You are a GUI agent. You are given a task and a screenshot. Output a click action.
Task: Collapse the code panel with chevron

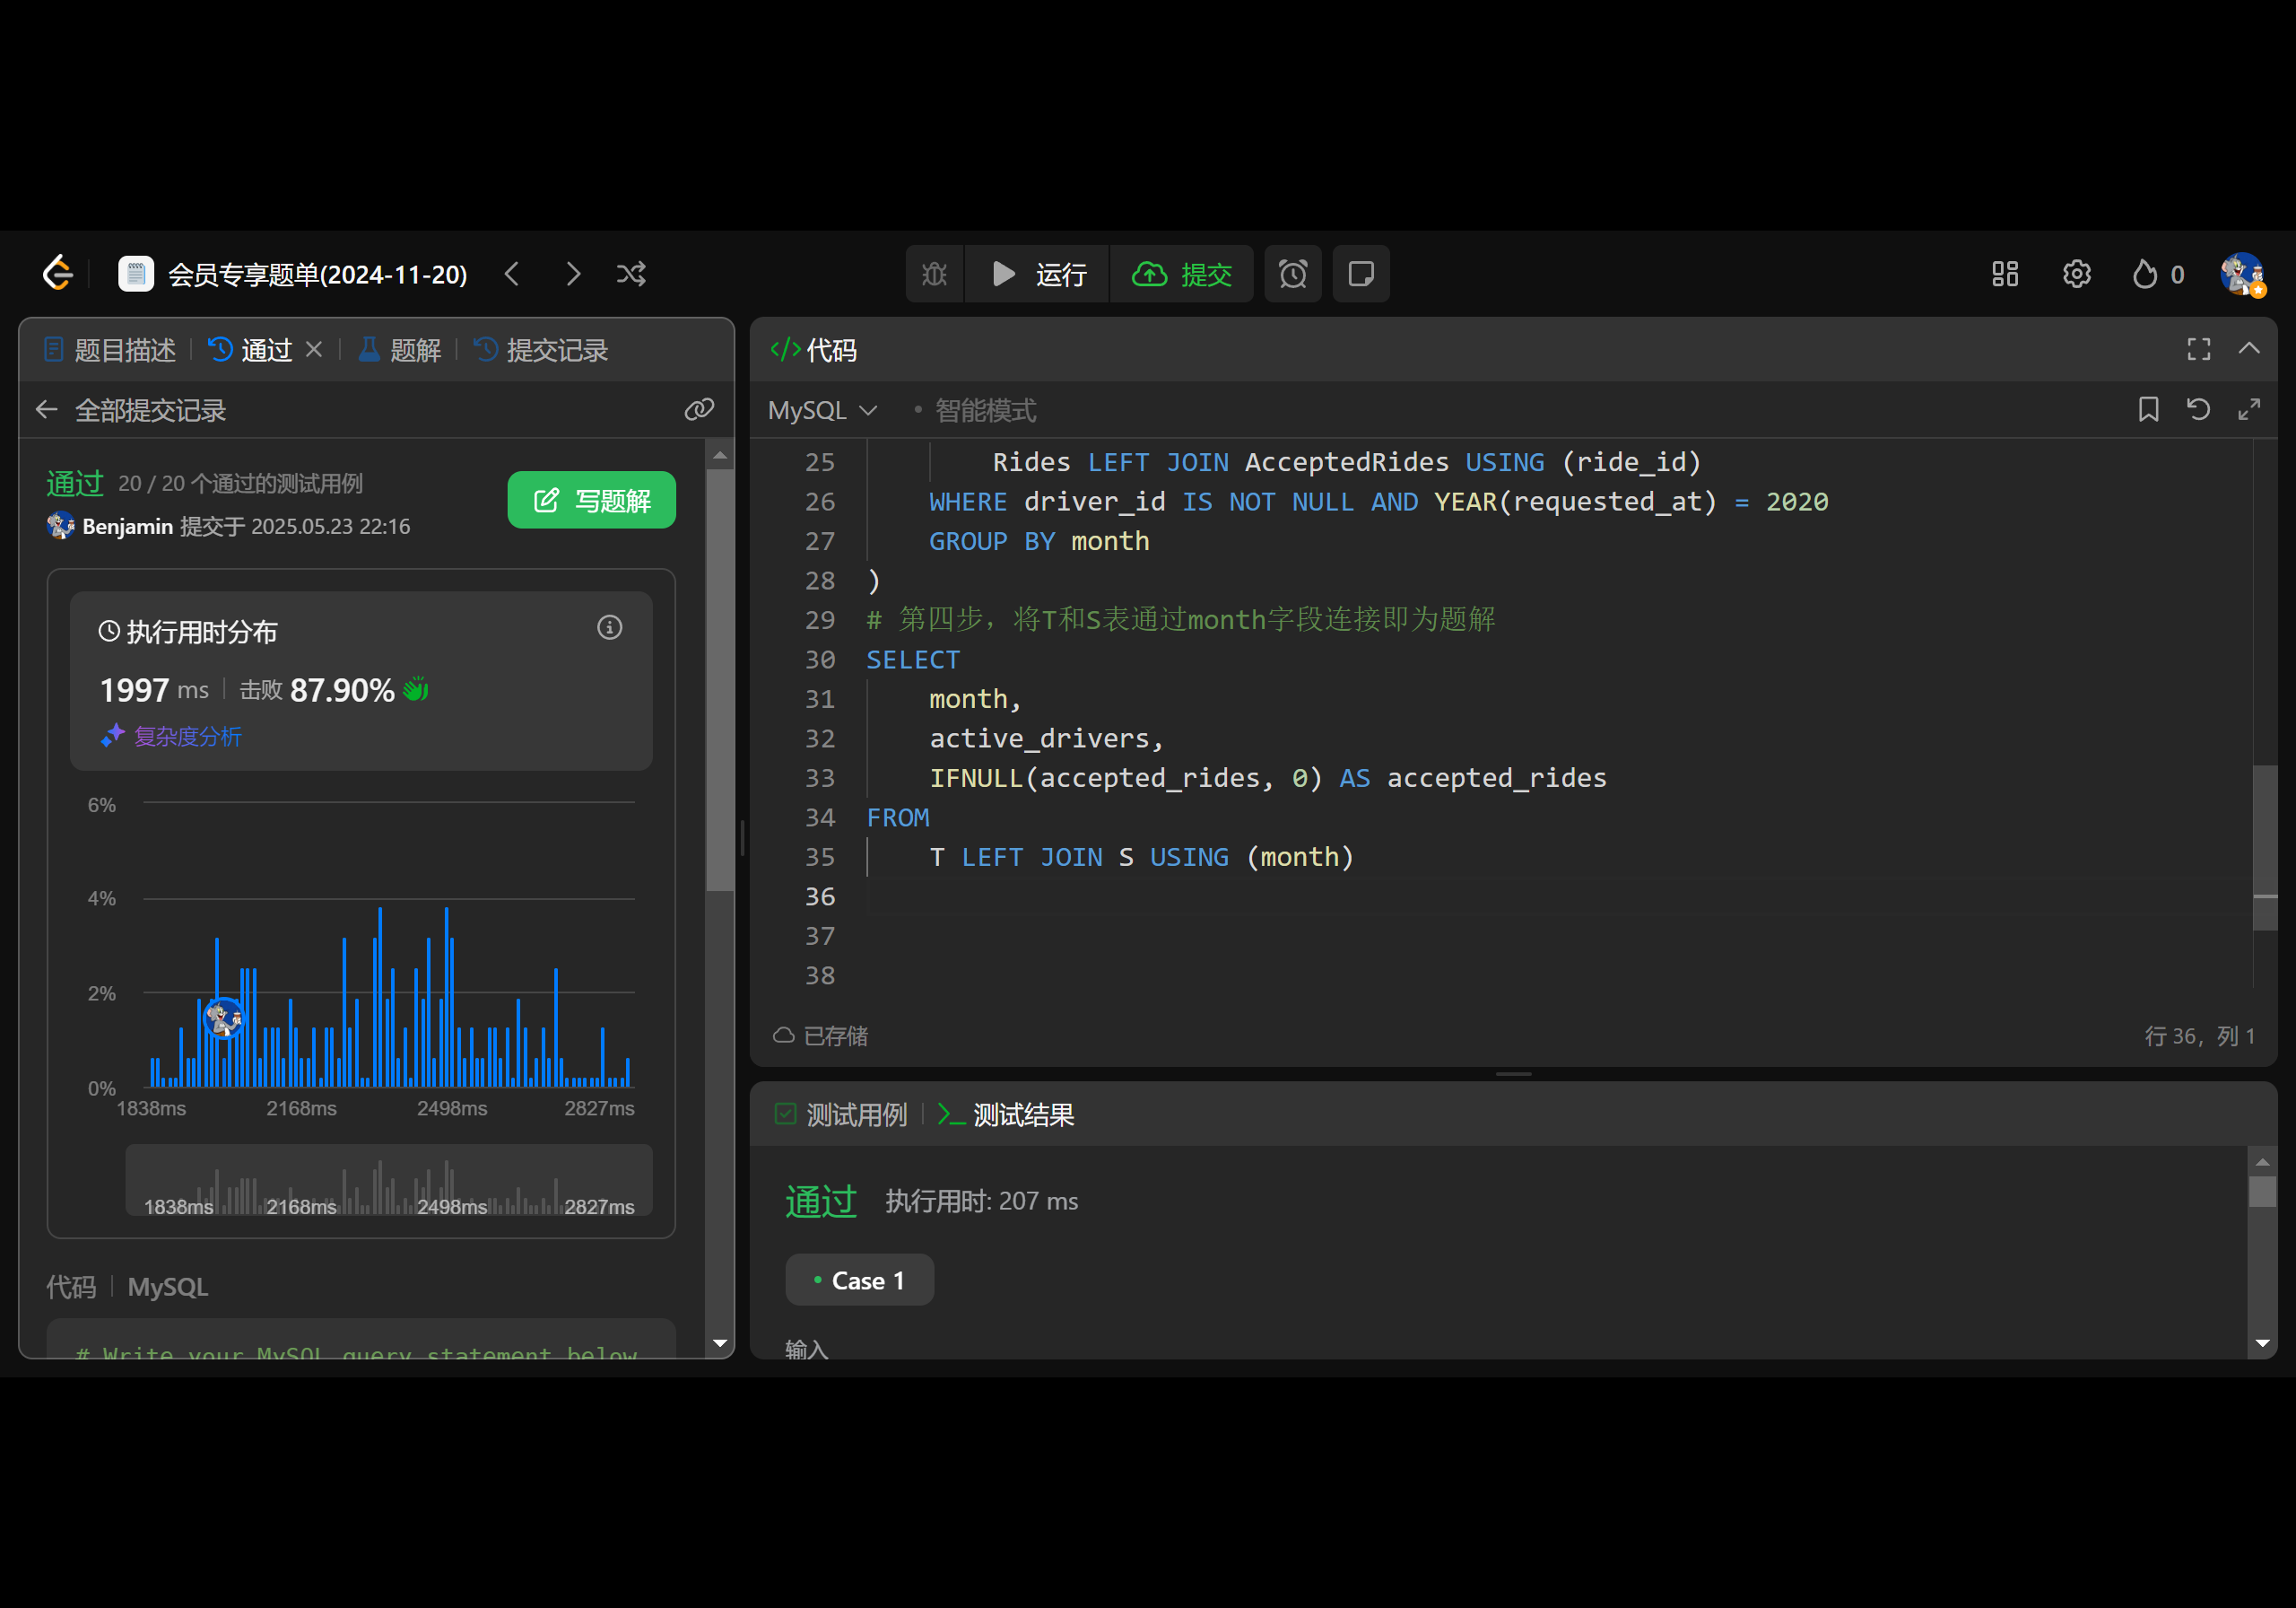2249,349
